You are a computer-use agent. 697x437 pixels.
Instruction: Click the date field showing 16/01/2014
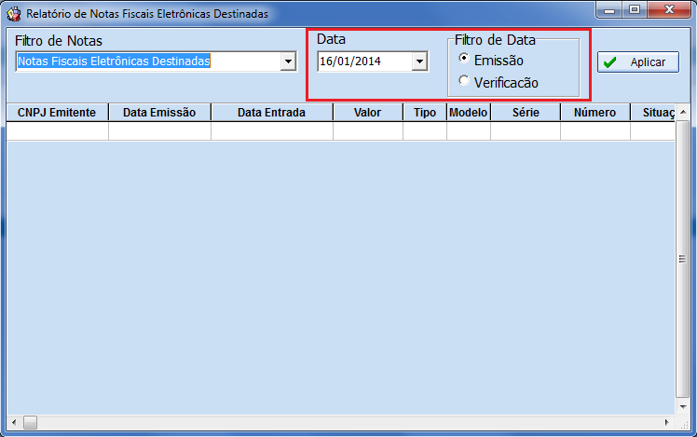363,61
